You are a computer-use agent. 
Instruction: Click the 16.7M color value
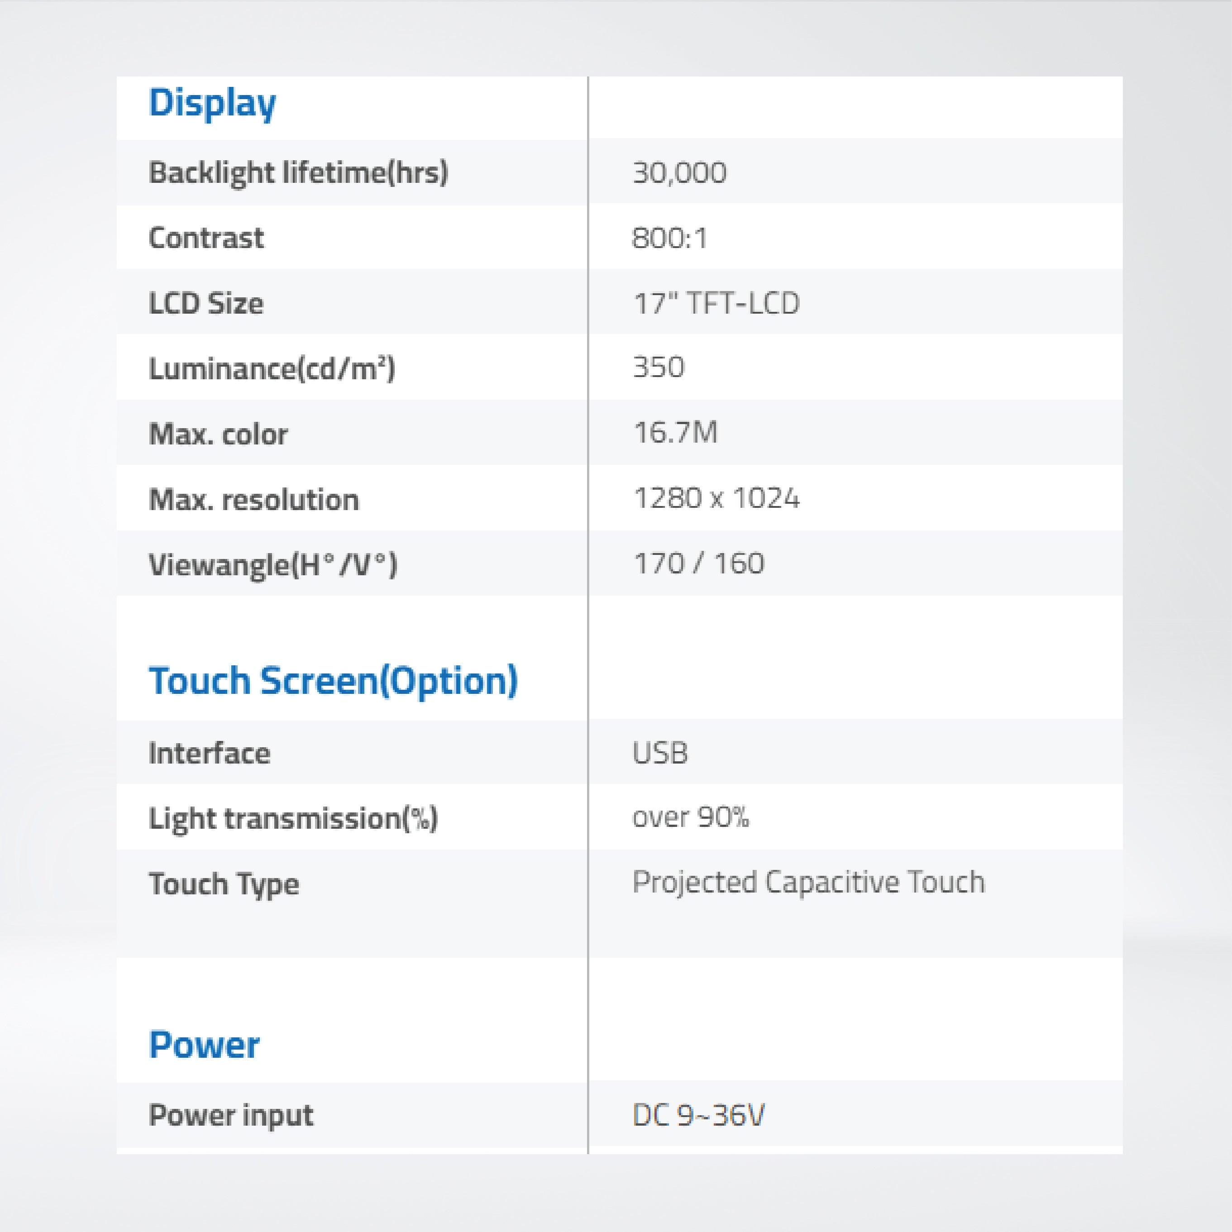pyautogui.click(x=675, y=433)
